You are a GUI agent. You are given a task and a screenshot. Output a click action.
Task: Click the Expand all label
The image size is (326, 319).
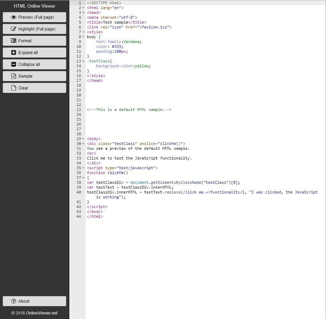point(28,53)
